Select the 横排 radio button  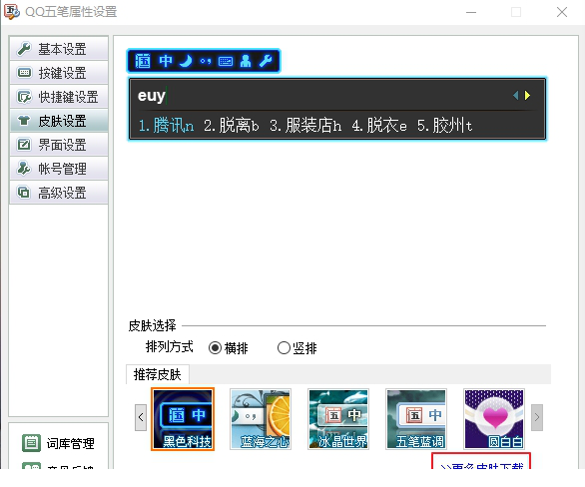point(216,348)
